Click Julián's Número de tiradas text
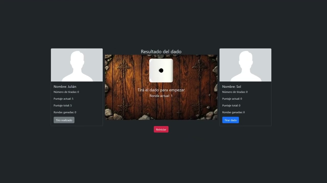 (66, 92)
